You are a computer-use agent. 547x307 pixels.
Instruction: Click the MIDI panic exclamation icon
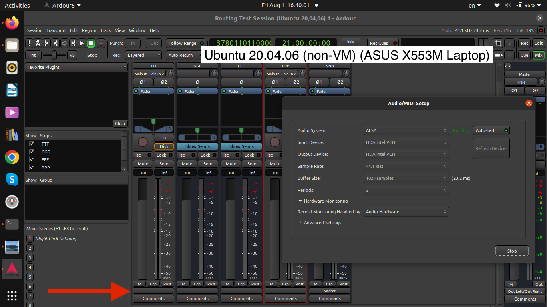(x=29, y=43)
